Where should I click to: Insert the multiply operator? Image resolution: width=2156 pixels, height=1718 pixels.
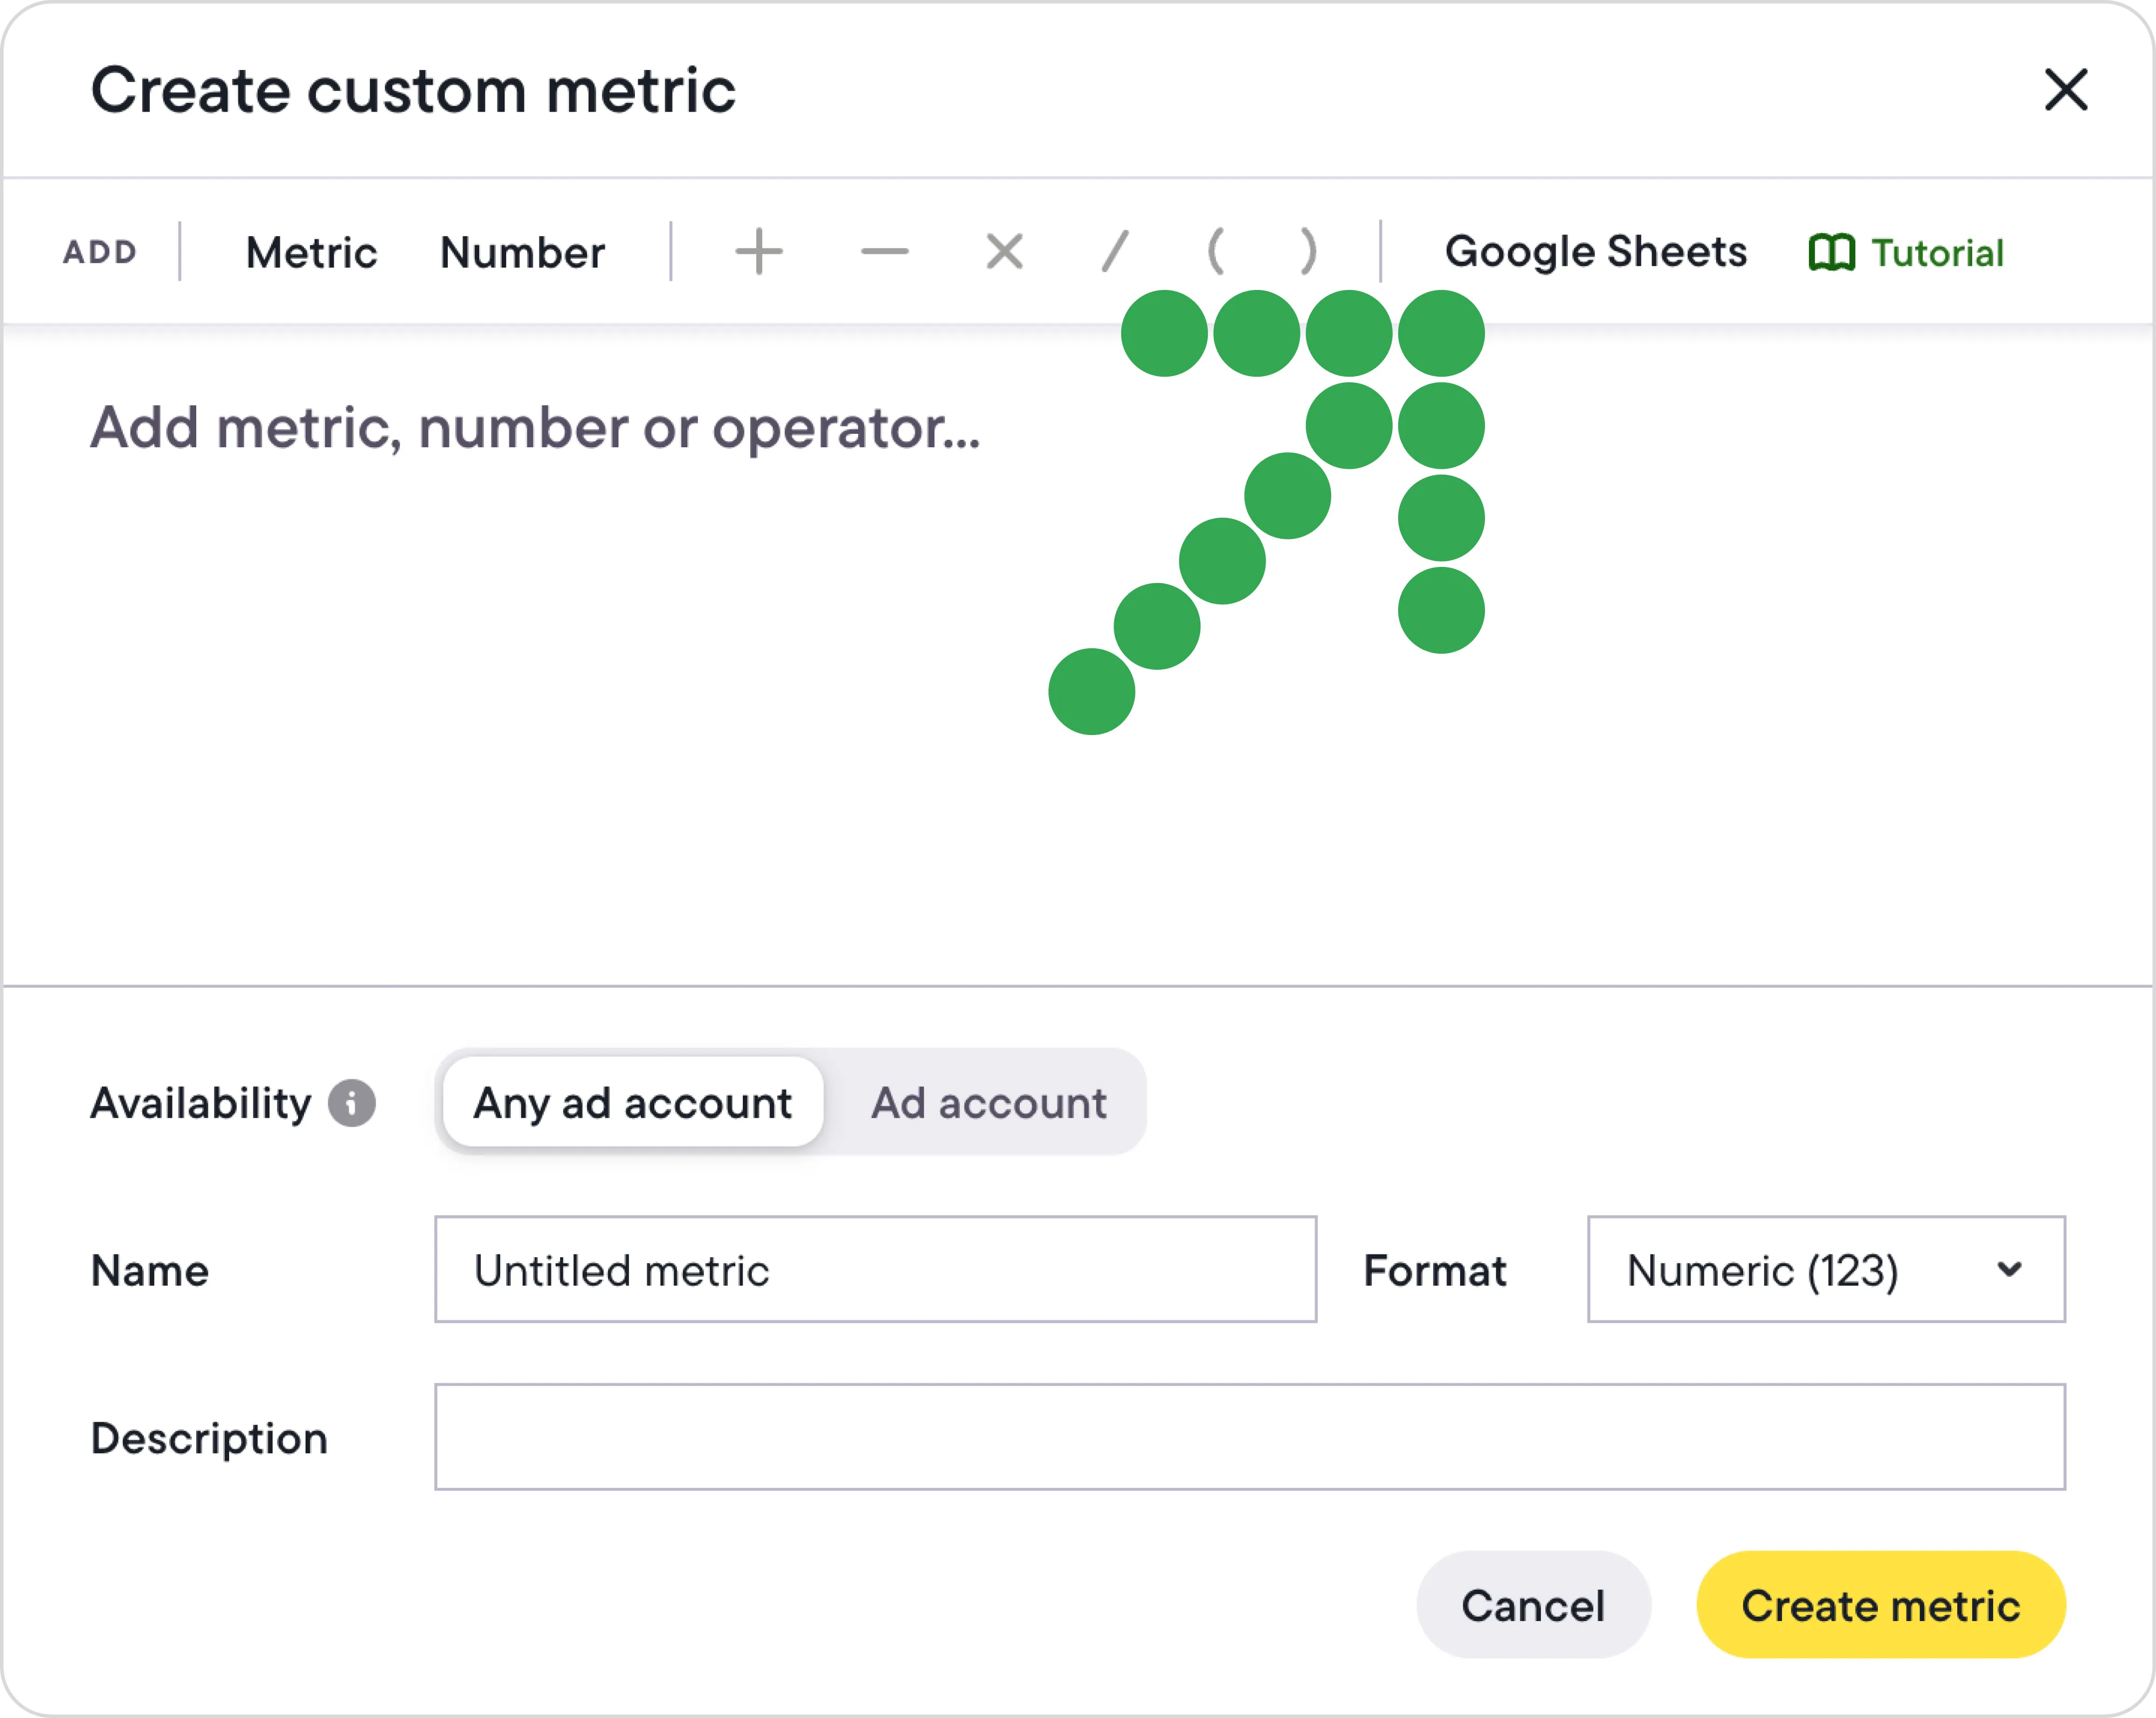[x=1004, y=252]
